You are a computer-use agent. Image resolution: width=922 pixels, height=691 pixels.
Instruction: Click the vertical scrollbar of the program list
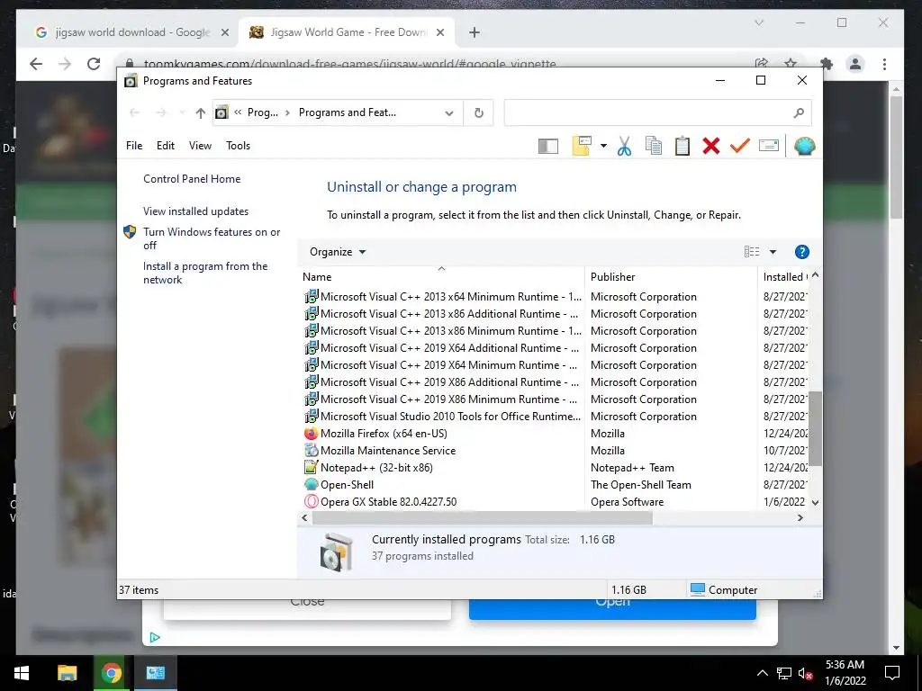coord(815,427)
